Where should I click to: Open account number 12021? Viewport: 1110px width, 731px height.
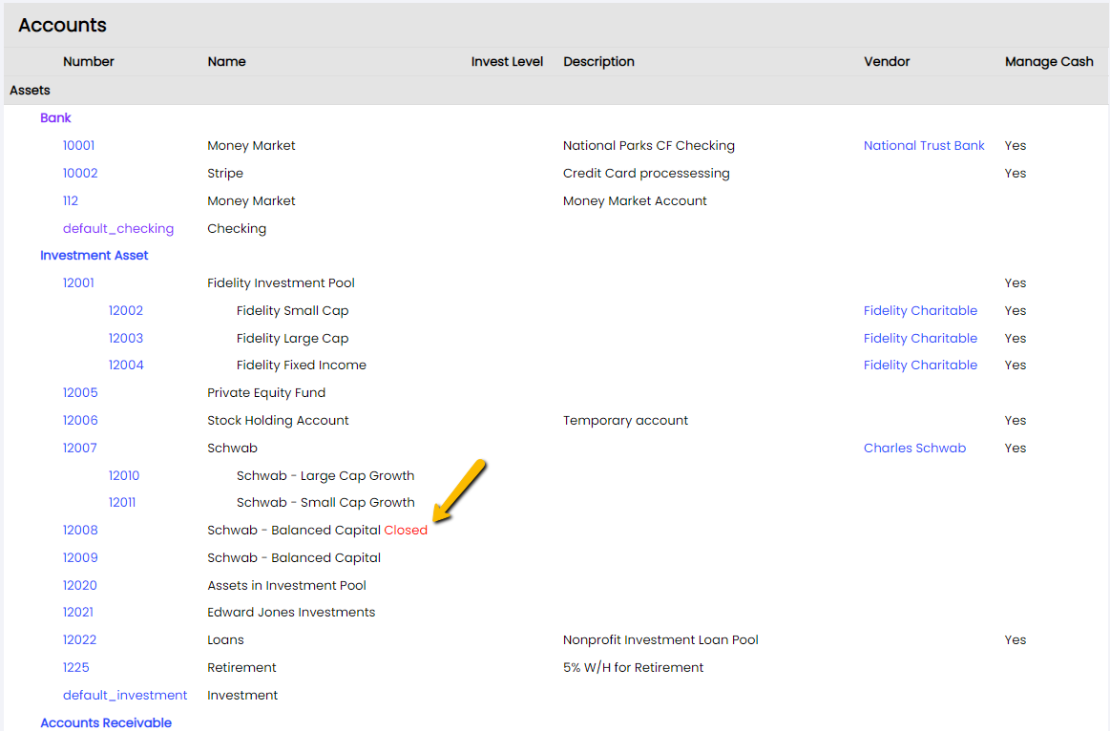tap(78, 612)
